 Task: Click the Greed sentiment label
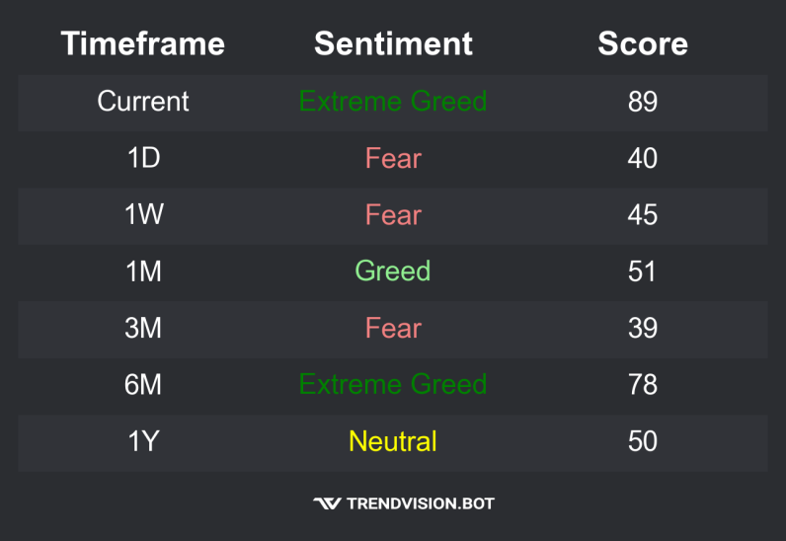[393, 270]
